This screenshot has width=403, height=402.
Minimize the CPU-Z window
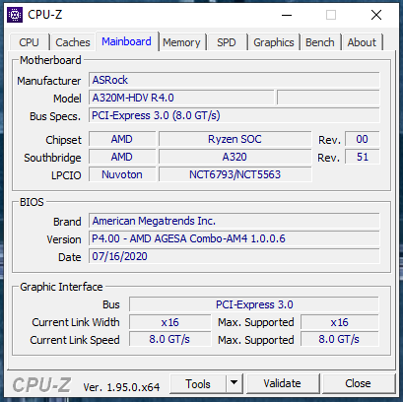coord(287,15)
